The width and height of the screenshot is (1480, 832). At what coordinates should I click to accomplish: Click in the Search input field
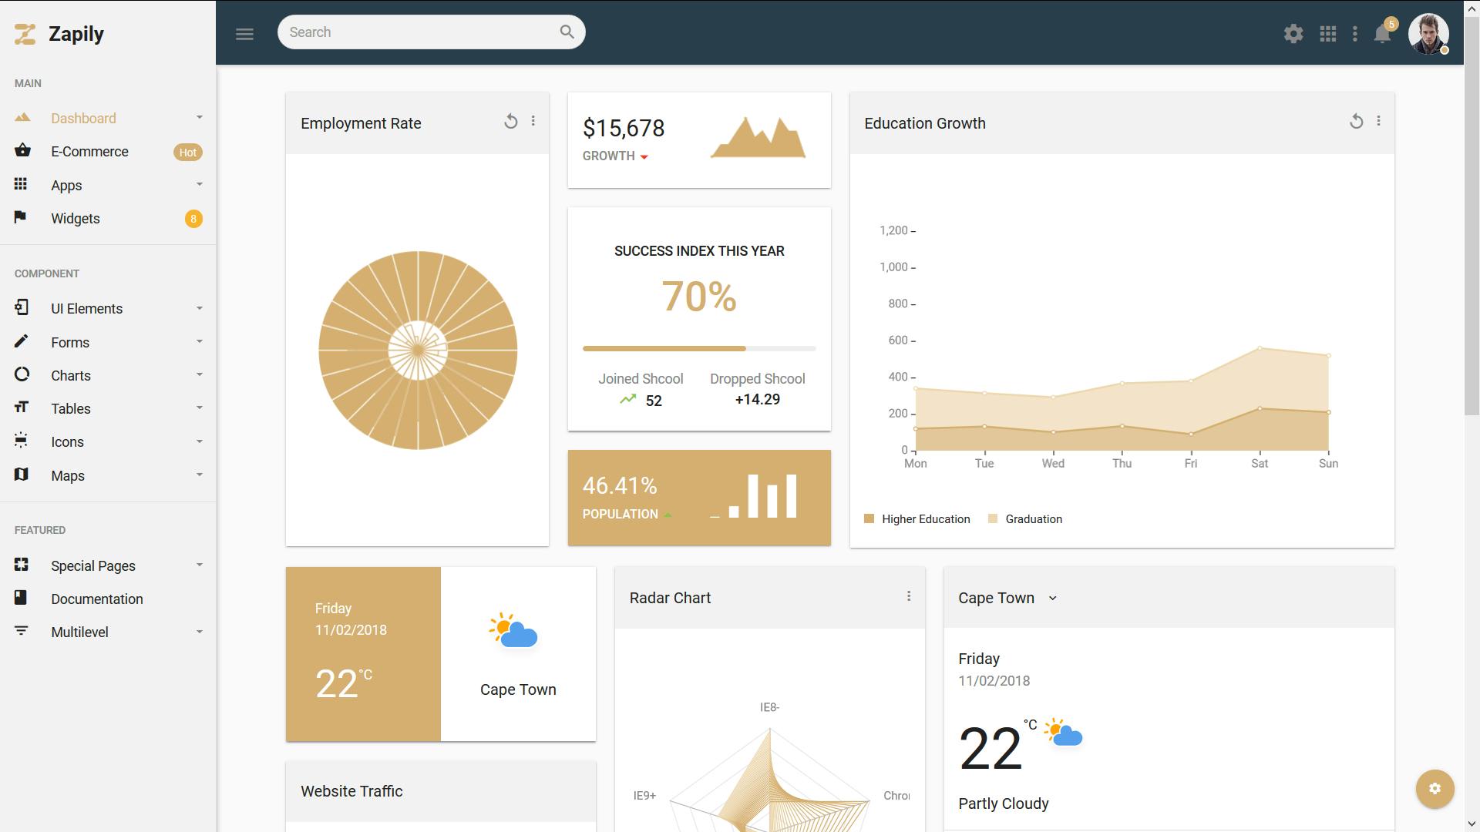pyautogui.click(x=420, y=32)
